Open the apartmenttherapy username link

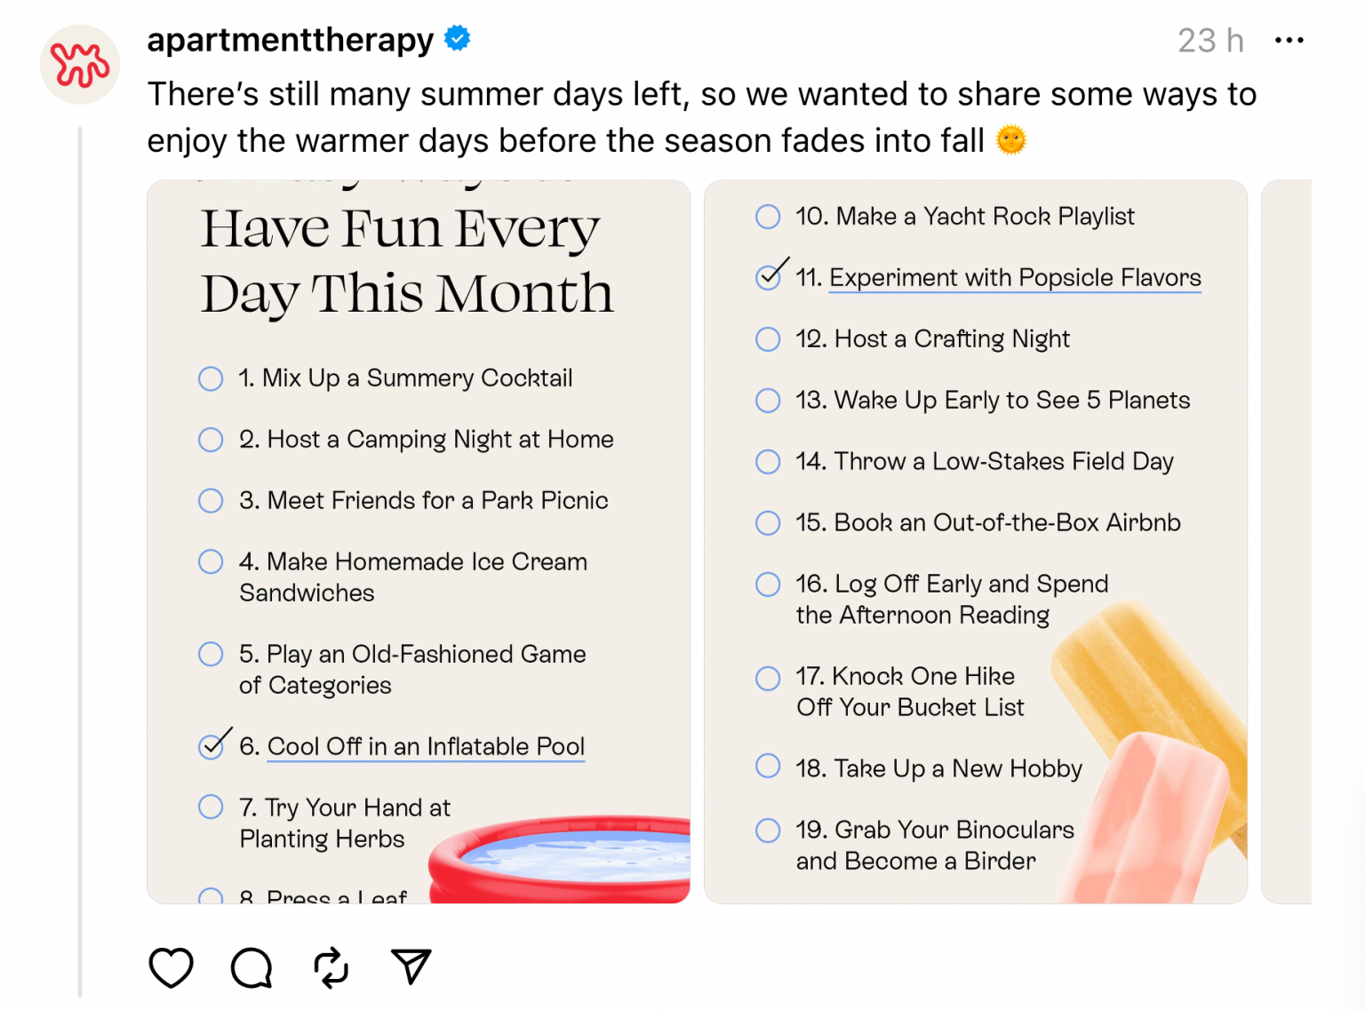point(291,39)
